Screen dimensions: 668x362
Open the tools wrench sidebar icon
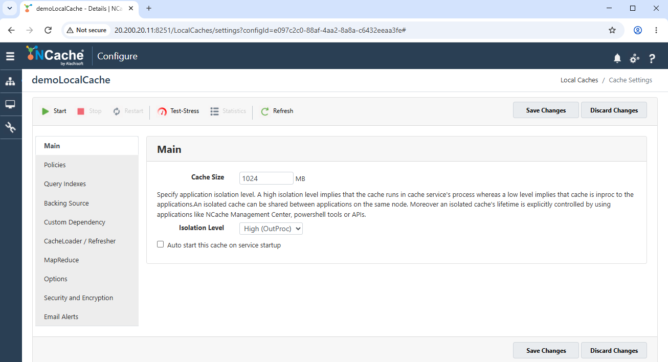point(10,127)
